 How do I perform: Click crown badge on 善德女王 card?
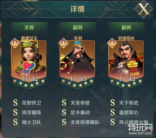[15, 43]
